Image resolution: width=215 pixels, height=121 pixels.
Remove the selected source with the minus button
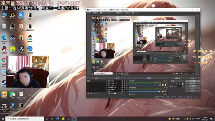point(112,93)
